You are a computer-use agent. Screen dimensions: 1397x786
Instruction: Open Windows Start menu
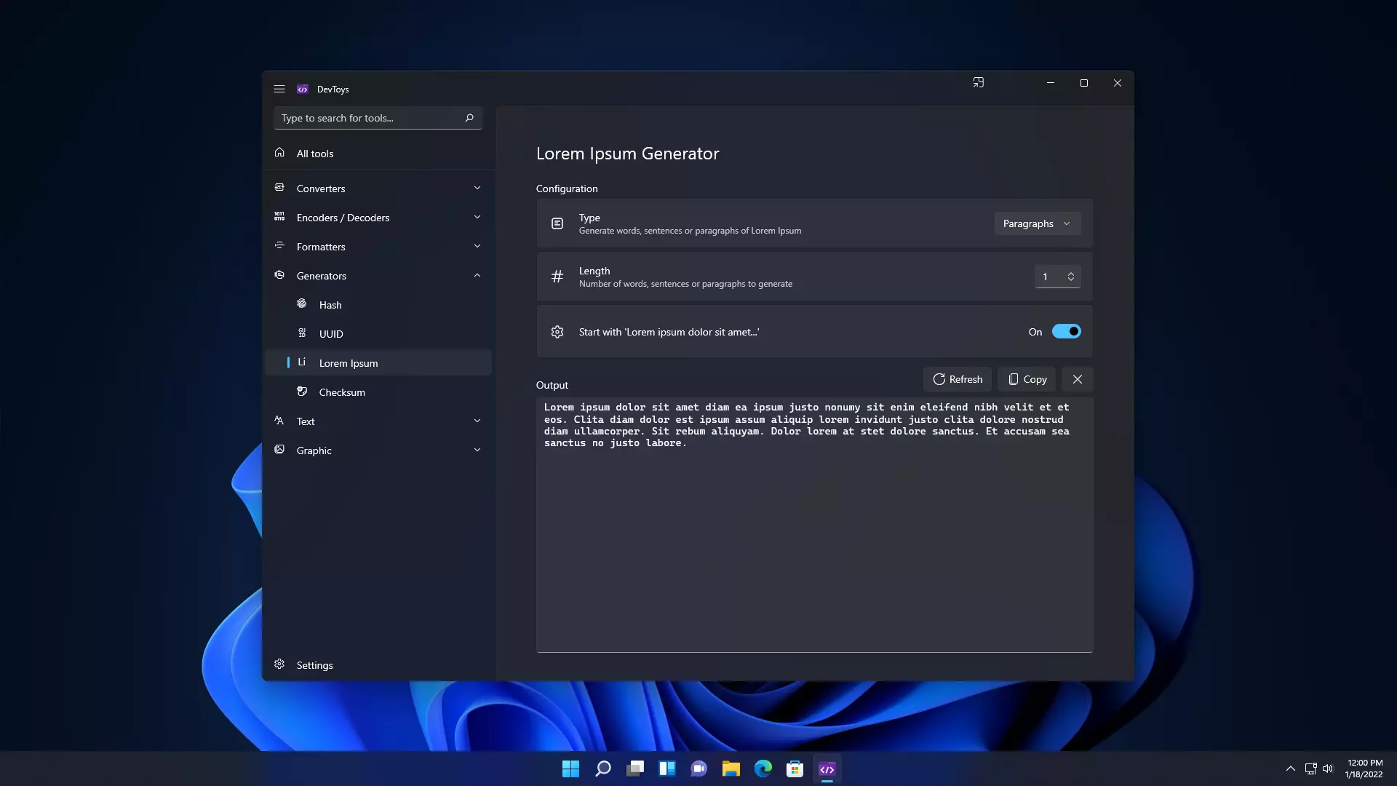[571, 769]
